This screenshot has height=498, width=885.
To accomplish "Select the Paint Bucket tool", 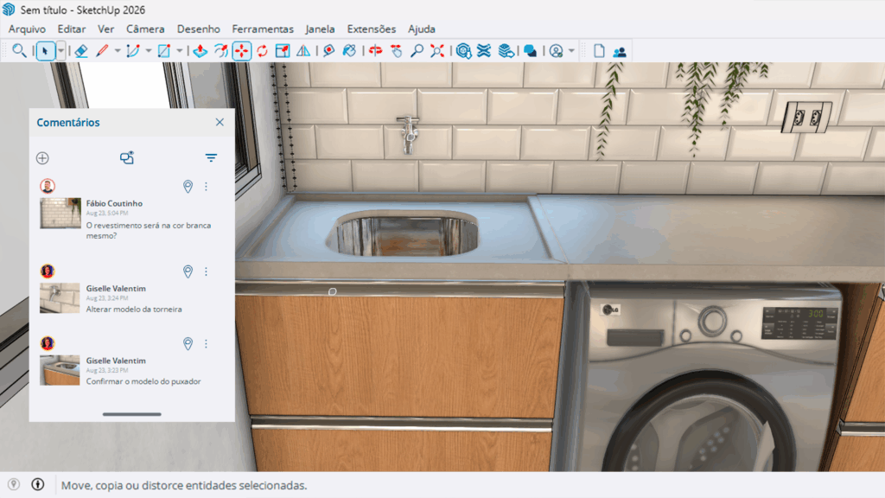I will [x=349, y=51].
